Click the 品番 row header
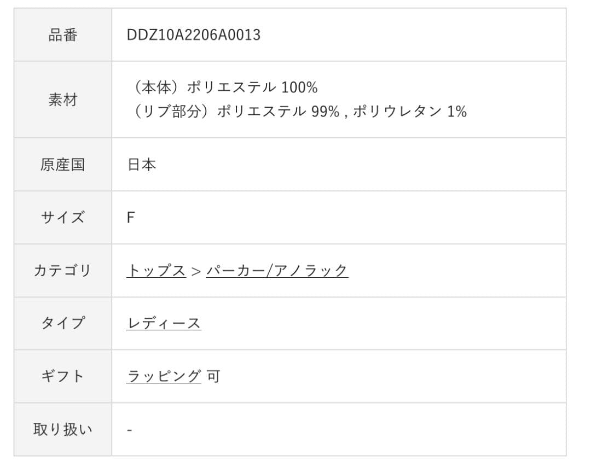The height and width of the screenshot is (473, 591). pos(63,34)
